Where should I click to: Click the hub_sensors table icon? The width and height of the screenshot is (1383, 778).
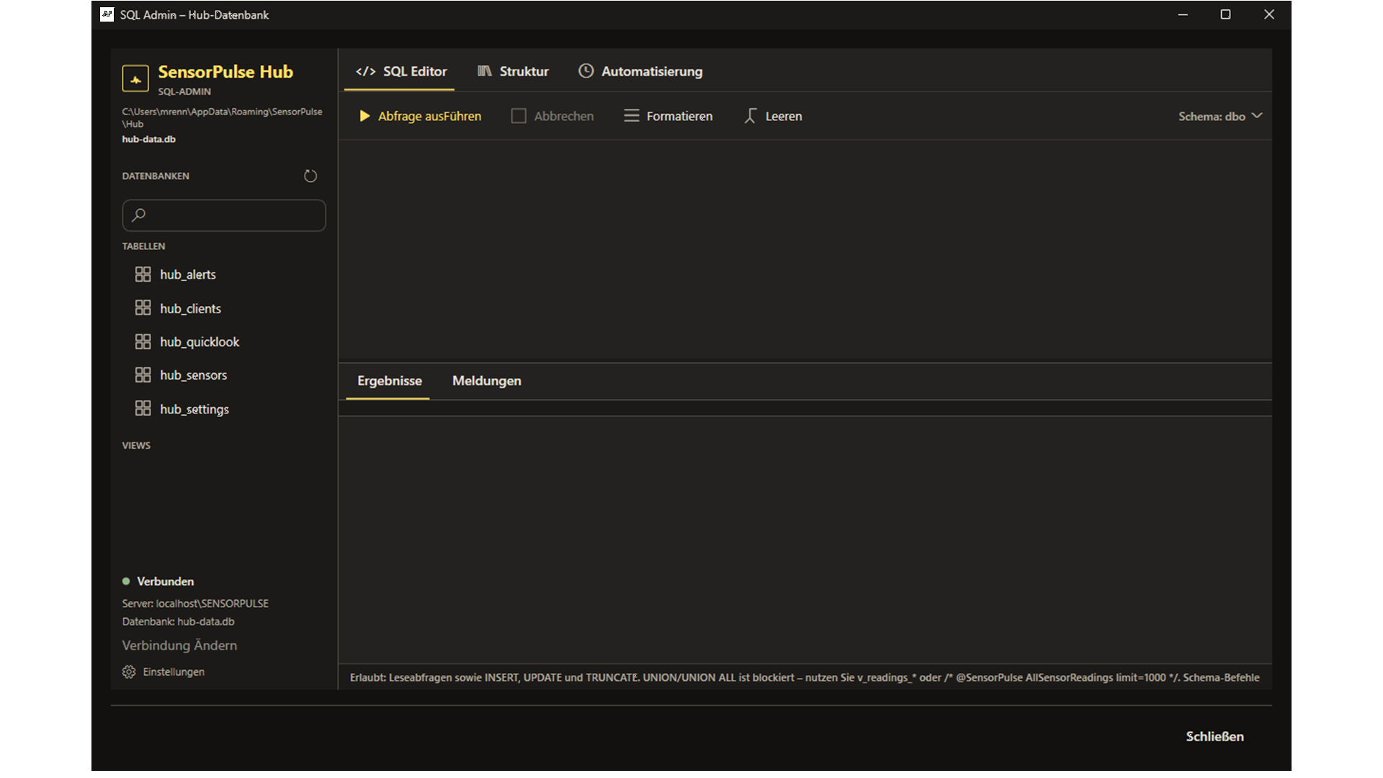pos(143,375)
